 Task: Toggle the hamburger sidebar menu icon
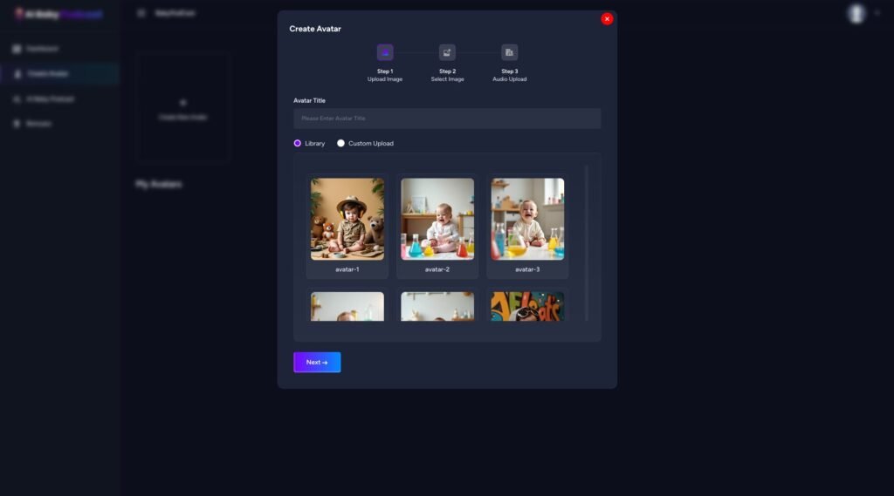141,12
